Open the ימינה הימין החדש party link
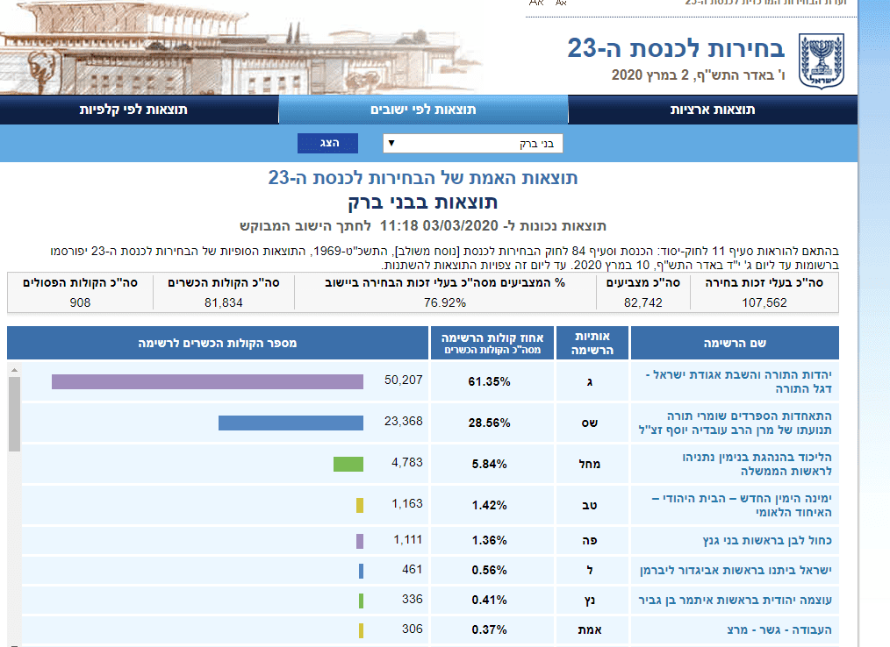Screen dimensions: 890x647 (742, 505)
